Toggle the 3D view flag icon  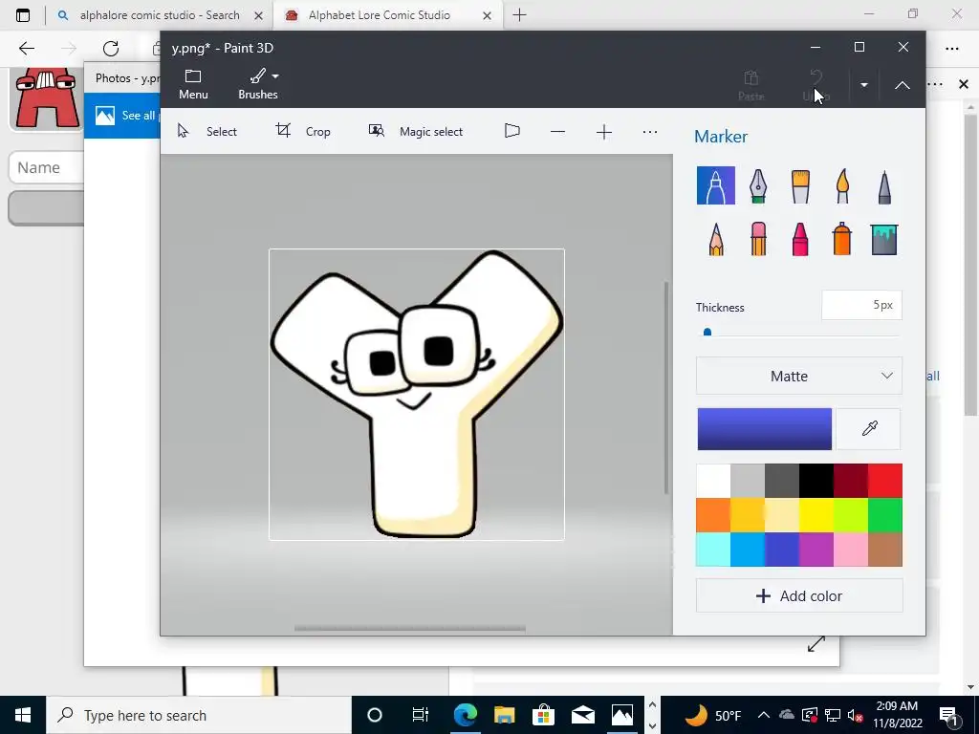tap(512, 131)
